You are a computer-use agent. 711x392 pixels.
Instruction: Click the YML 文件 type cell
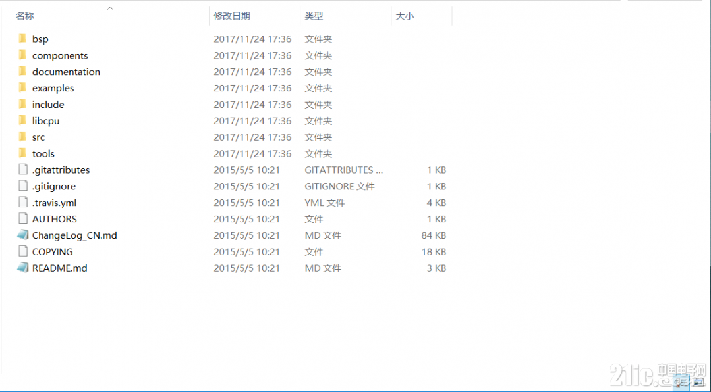pos(325,203)
